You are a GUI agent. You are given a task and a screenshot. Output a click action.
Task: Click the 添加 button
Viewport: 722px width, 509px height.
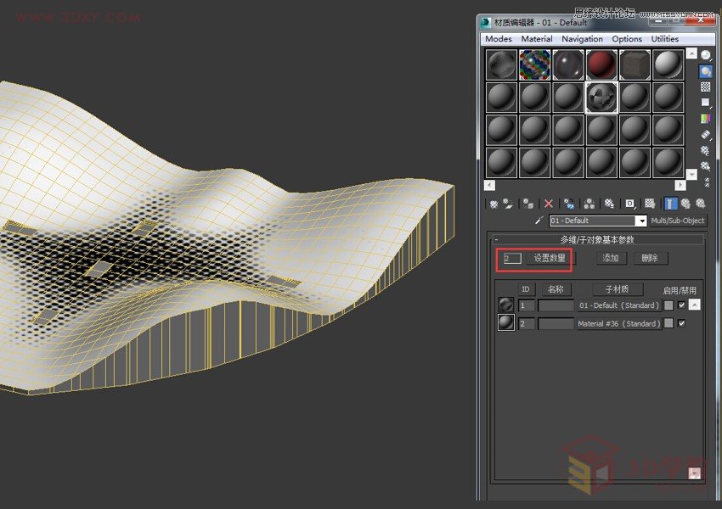pyautogui.click(x=611, y=258)
